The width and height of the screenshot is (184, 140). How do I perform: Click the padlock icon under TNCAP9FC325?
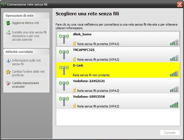(75, 59)
